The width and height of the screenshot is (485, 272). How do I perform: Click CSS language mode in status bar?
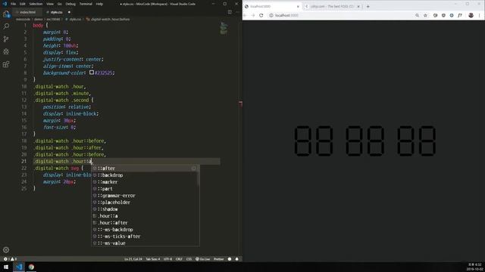[x=189, y=259]
